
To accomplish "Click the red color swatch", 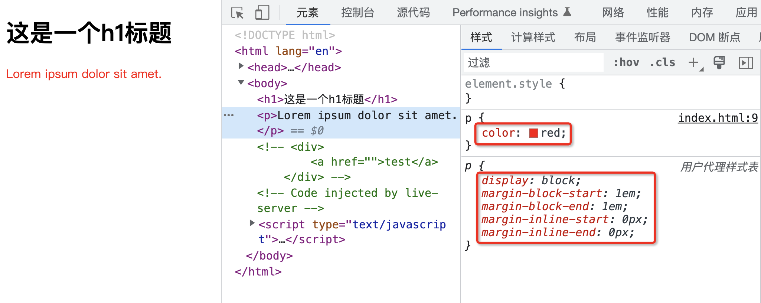I will point(533,133).
